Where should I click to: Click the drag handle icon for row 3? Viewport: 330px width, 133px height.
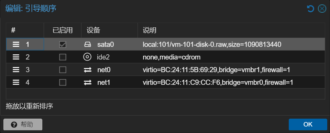click(16, 70)
